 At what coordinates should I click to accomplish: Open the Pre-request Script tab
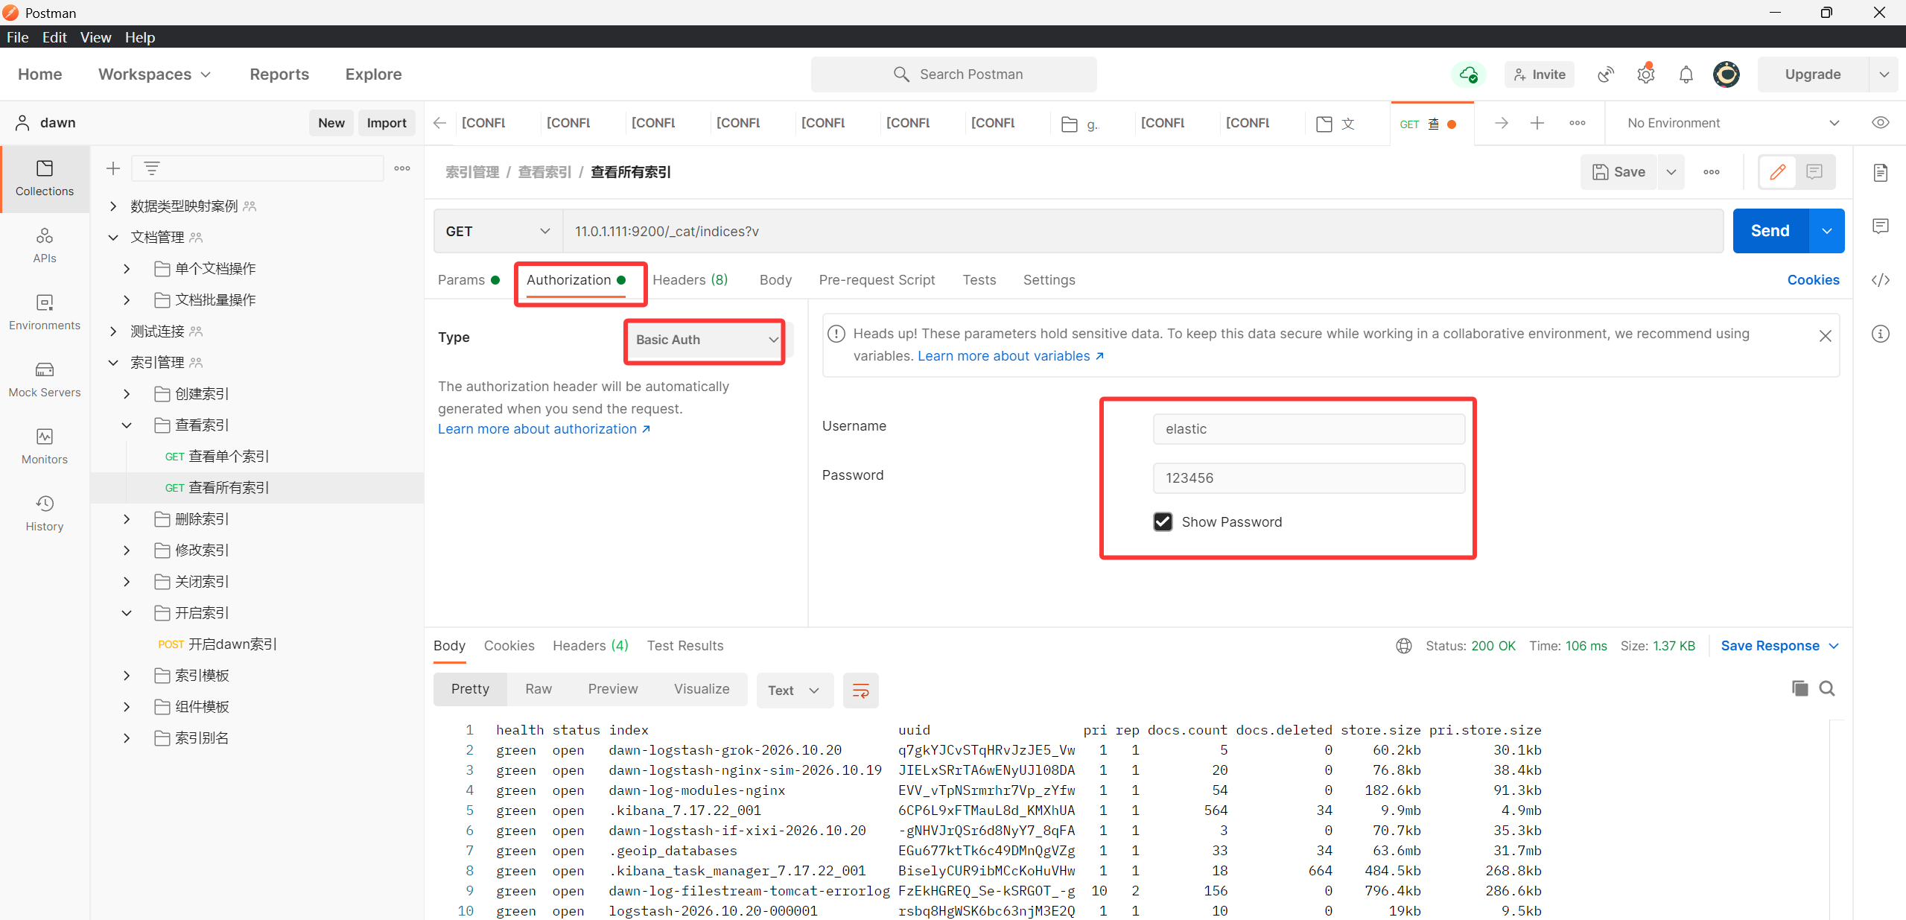tap(877, 280)
